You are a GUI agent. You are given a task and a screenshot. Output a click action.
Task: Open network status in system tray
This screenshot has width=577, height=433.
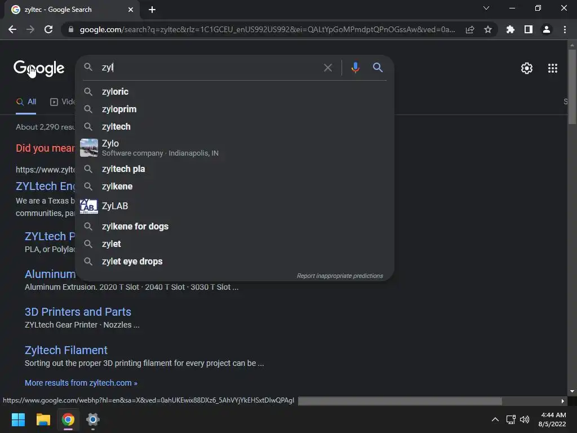pos(511,419)
